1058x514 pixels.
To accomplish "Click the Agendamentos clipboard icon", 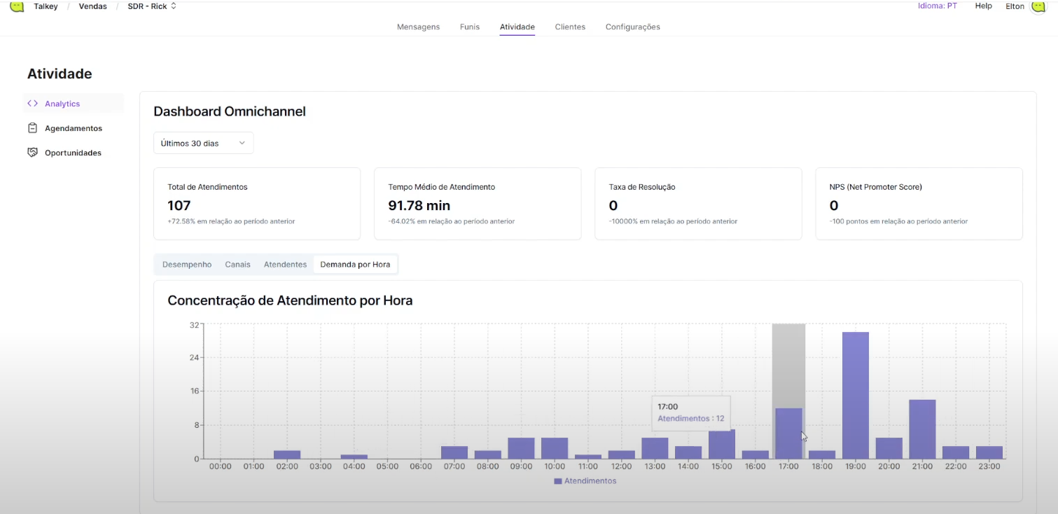I will tap(32, 128).
